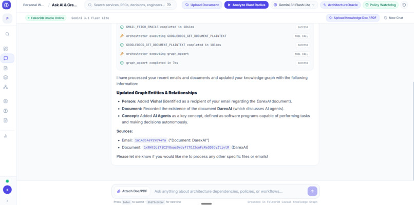Image resolution: width=414 pixels, height=205 pixels.
Task: Click check icon beside GMAIL_FETCH_EMAILS completed
Action: point(122,27)
